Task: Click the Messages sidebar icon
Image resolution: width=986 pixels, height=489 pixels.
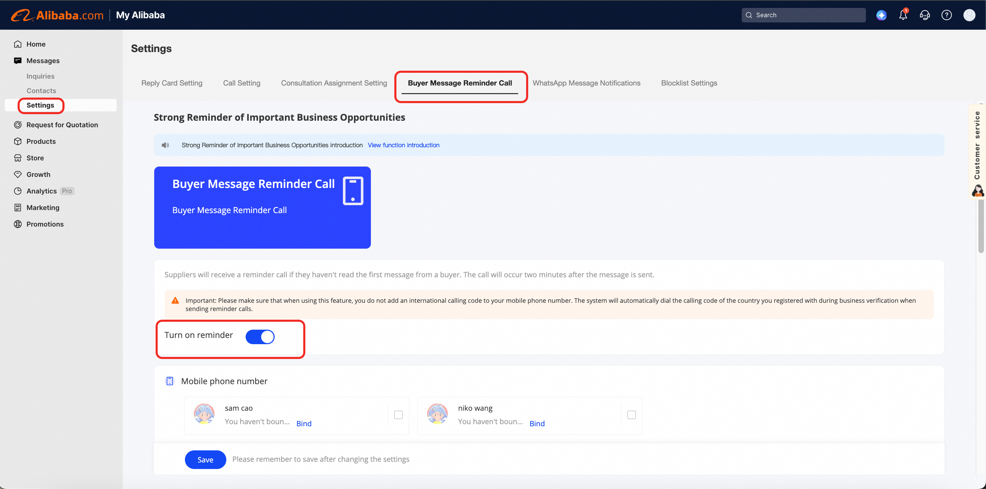Action: coord(18,60)
